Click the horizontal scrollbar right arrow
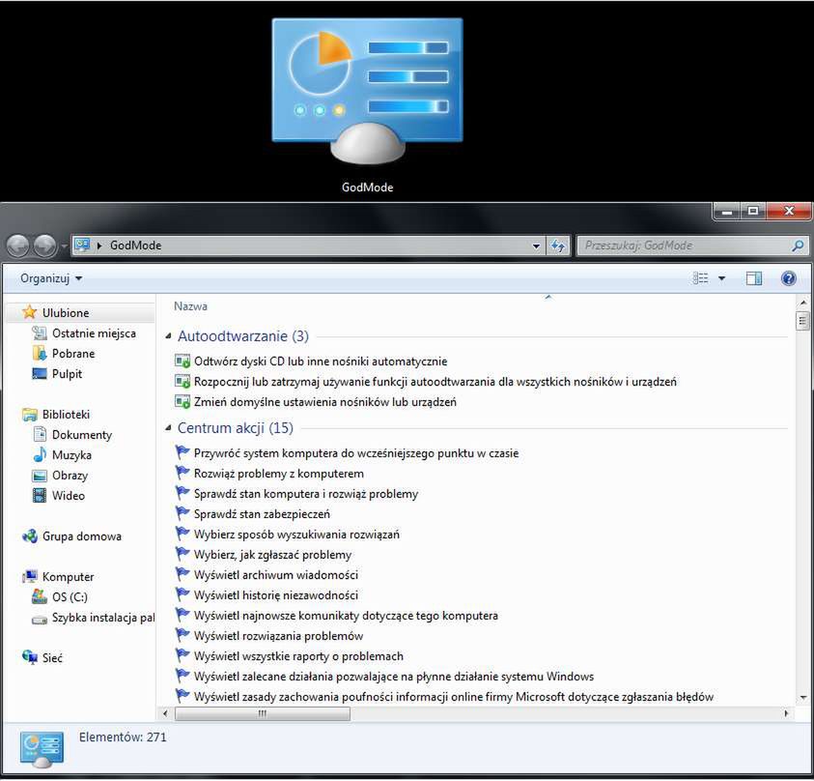Viewport: 814px width, 781px height. pos(786,714)
